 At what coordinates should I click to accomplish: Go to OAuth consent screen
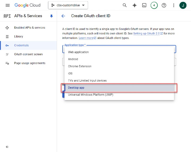point(28,54)
